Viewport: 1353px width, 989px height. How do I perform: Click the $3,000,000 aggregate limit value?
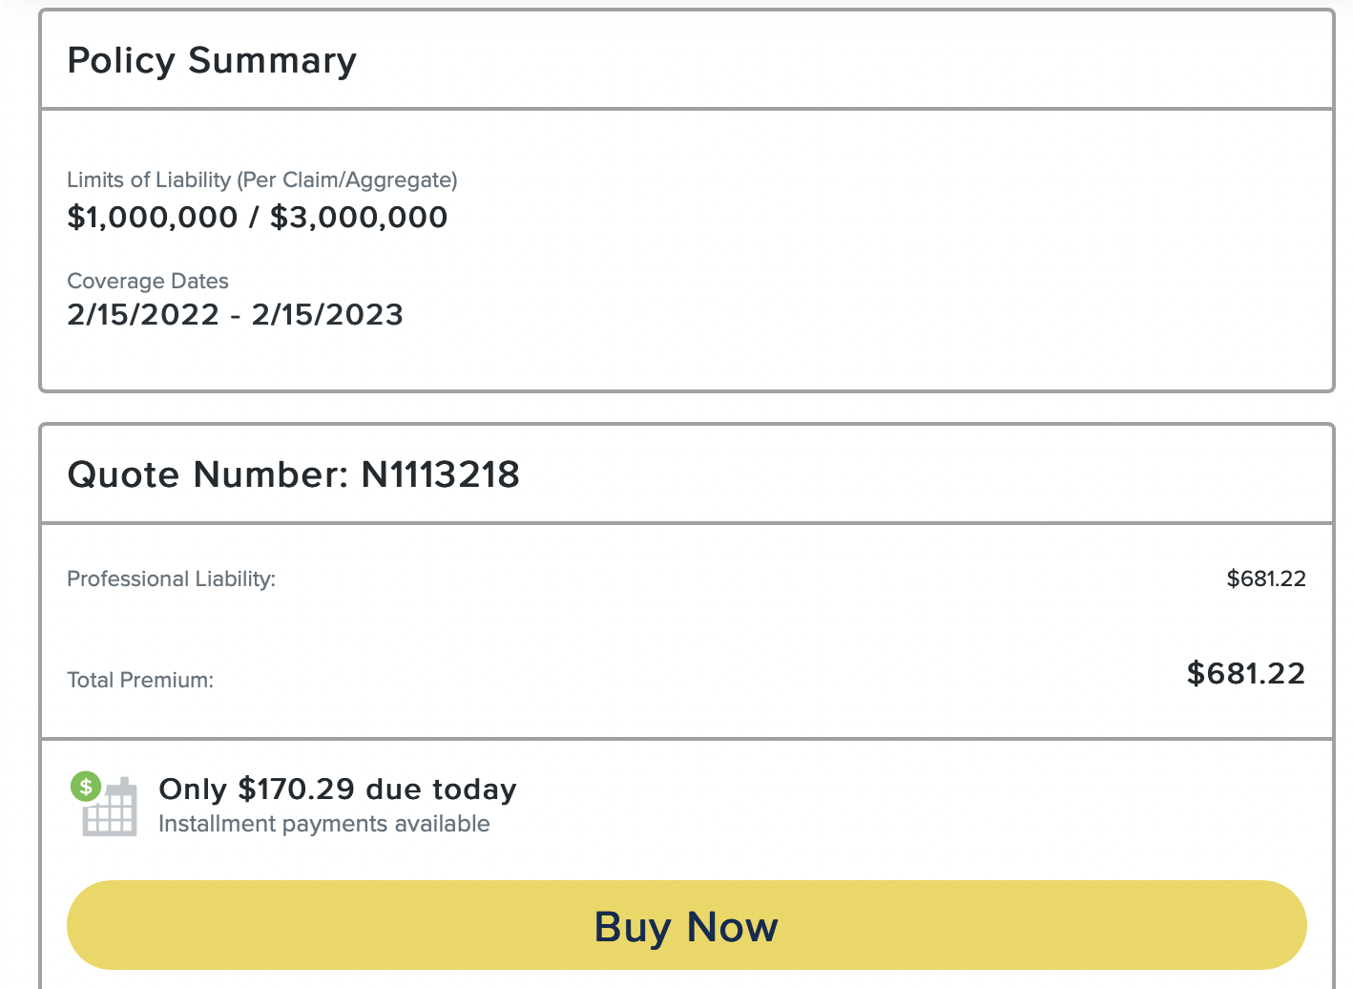tap(359, 218)
